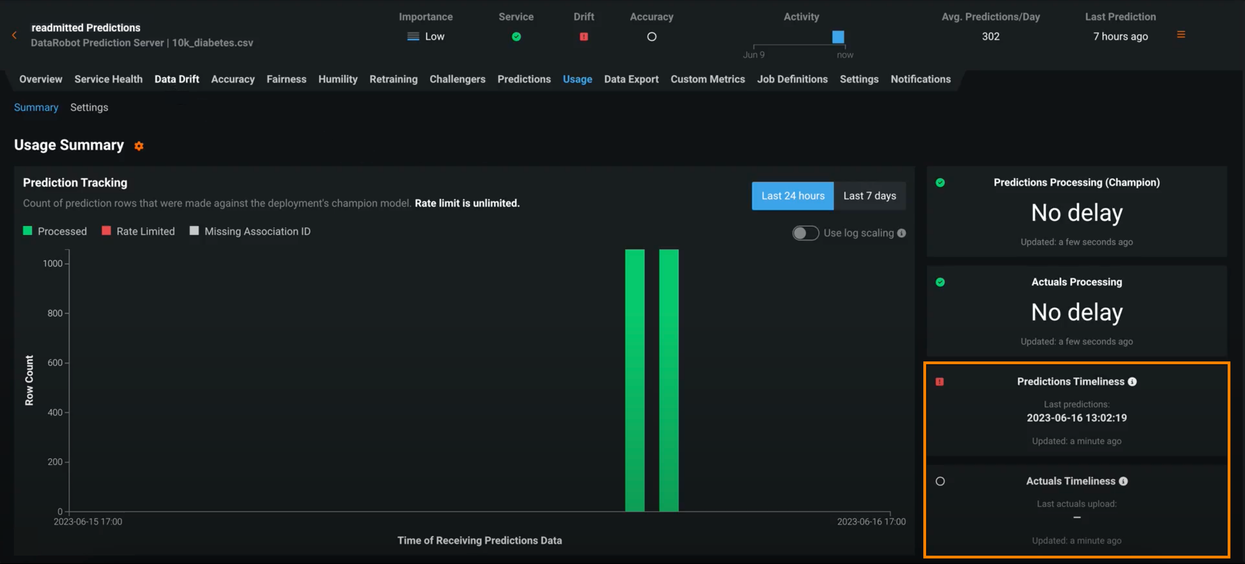
Task: Click the Usage Summary gear icon
Action: tap(139, 146)
